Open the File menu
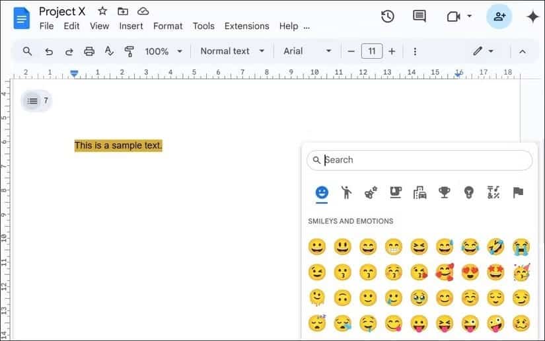 [47, 26]
